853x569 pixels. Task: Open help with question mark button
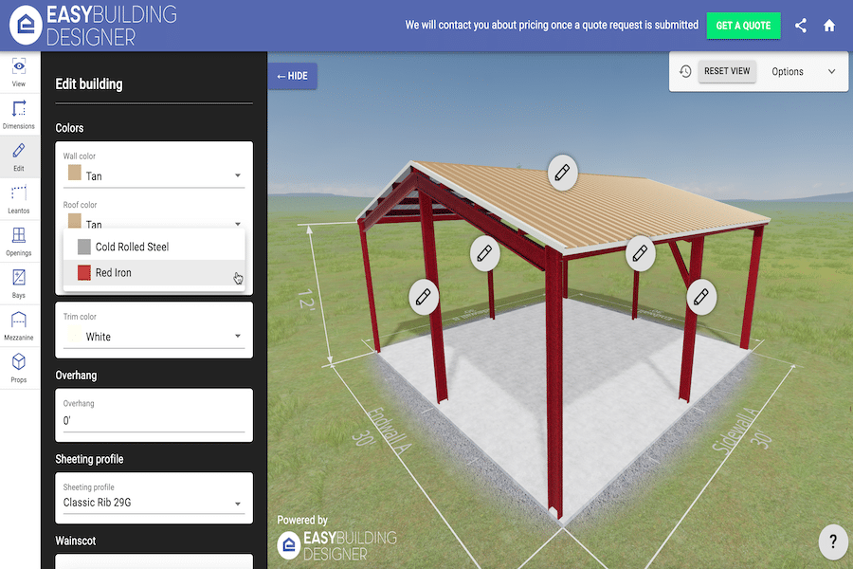tap(833, 541)
